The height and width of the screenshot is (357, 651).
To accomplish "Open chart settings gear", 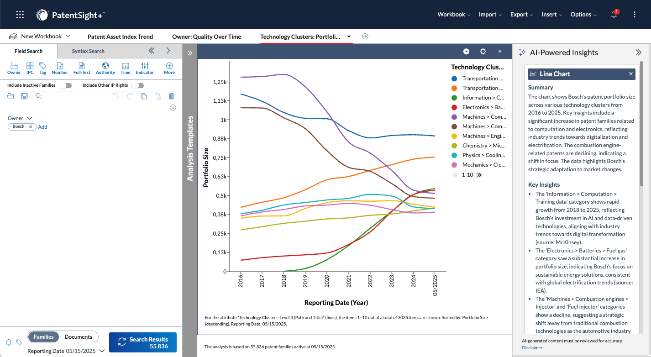I will (483, 52).
